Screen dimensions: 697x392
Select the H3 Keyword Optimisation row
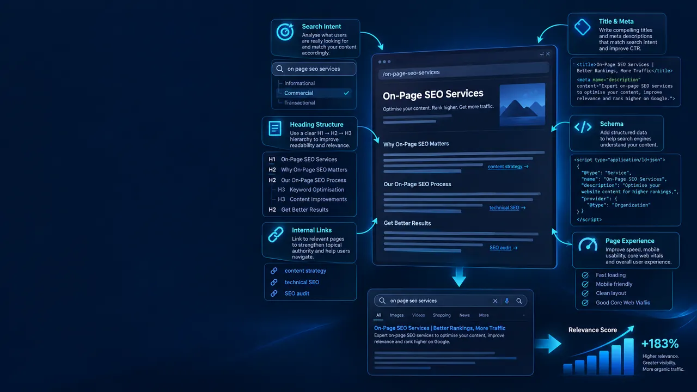point(311,190)
